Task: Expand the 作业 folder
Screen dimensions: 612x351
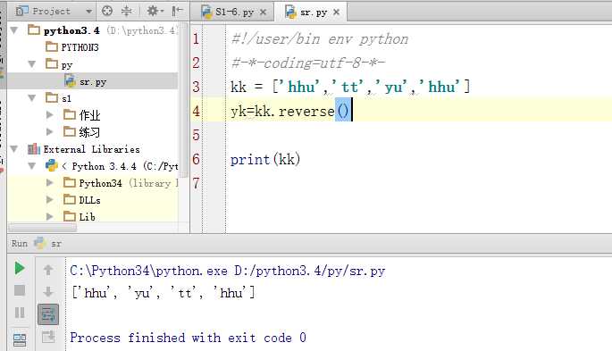Action: click(49, 114)
